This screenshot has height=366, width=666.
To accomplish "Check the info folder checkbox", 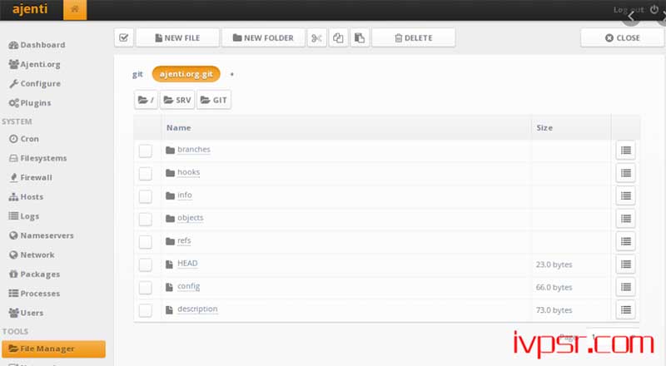I will pos(145,196).
